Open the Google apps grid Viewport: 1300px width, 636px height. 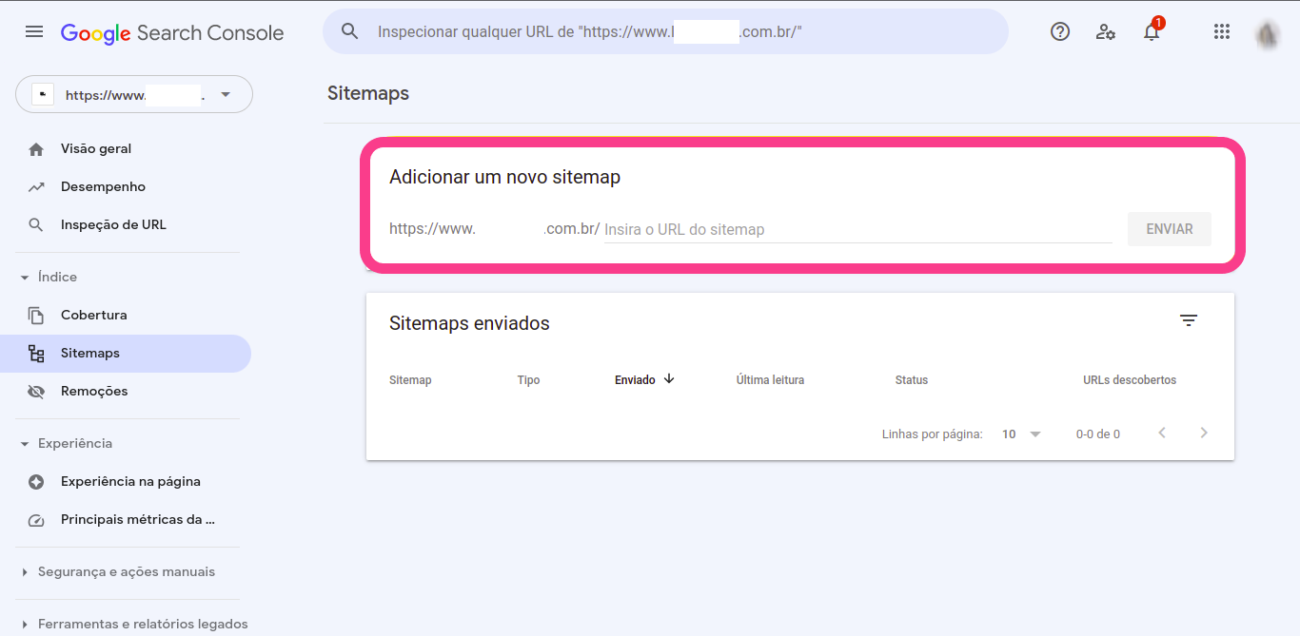[1222, 31]
